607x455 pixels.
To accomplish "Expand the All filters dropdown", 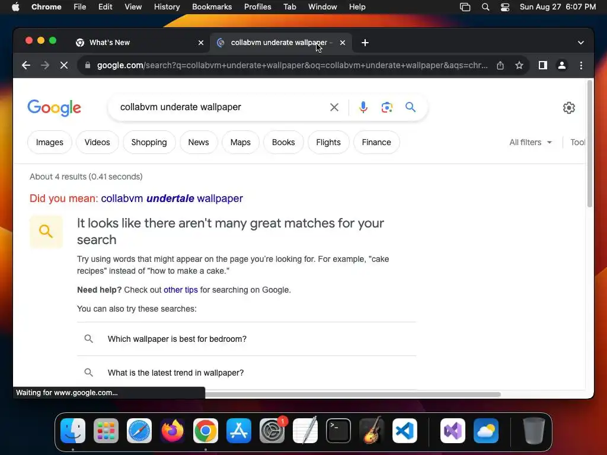I will (531, 142).
